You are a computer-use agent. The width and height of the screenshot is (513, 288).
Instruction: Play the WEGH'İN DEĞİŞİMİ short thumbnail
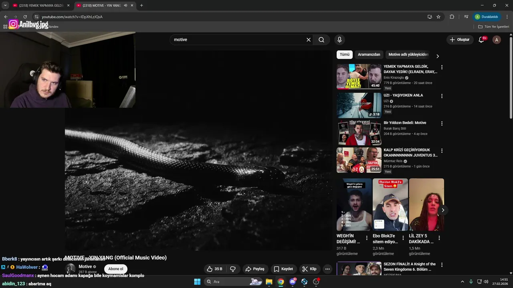(354, 204)
